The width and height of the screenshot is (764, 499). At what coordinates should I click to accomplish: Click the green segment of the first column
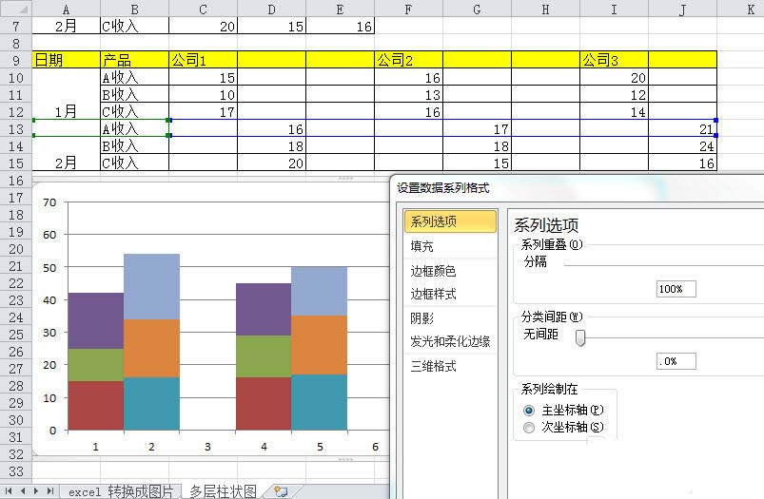coord(96,365)
